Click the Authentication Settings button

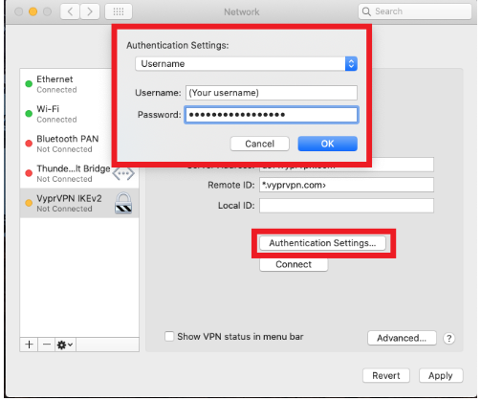coord(322,243)
